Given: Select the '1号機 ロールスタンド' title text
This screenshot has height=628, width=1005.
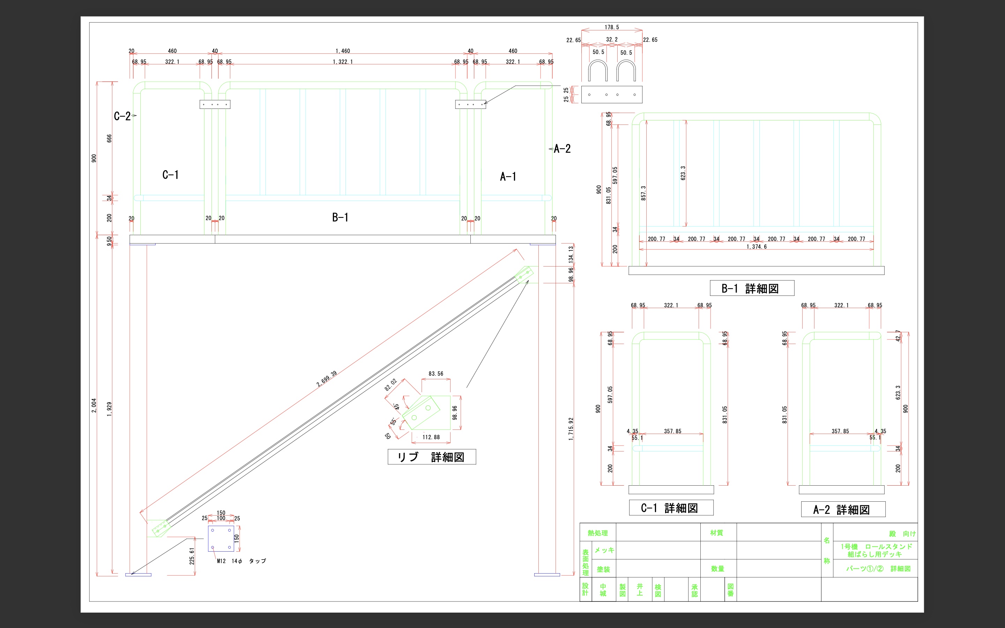Looking at the screenshot, I should [877, 547].
